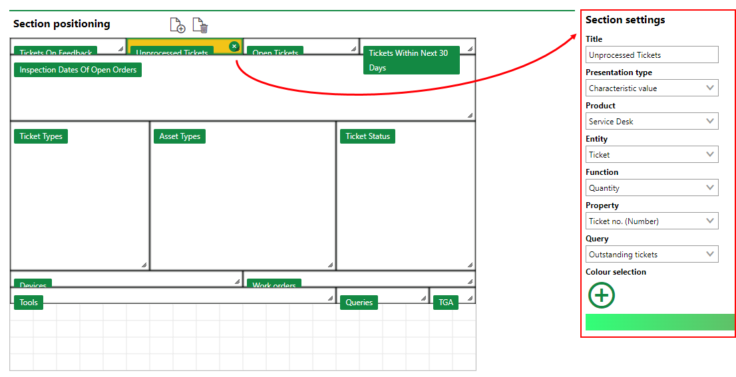The height and width of the screenshot is (377, 736).
Task: Click the add new section icon
Action: 177,25
